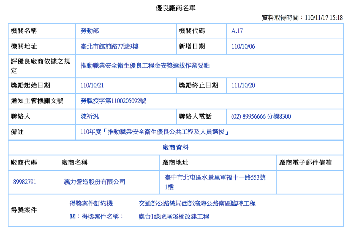Image resolution: width=351 pixels, height=235 pixels.
Task: Click the label 機關名稱
Action: pyautogui.click(x=24, y=31)
